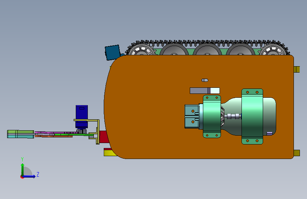The height and width of the screenshot is (199, 307).
Task: Select the pink rack link of arm
Action: [57, 132]
